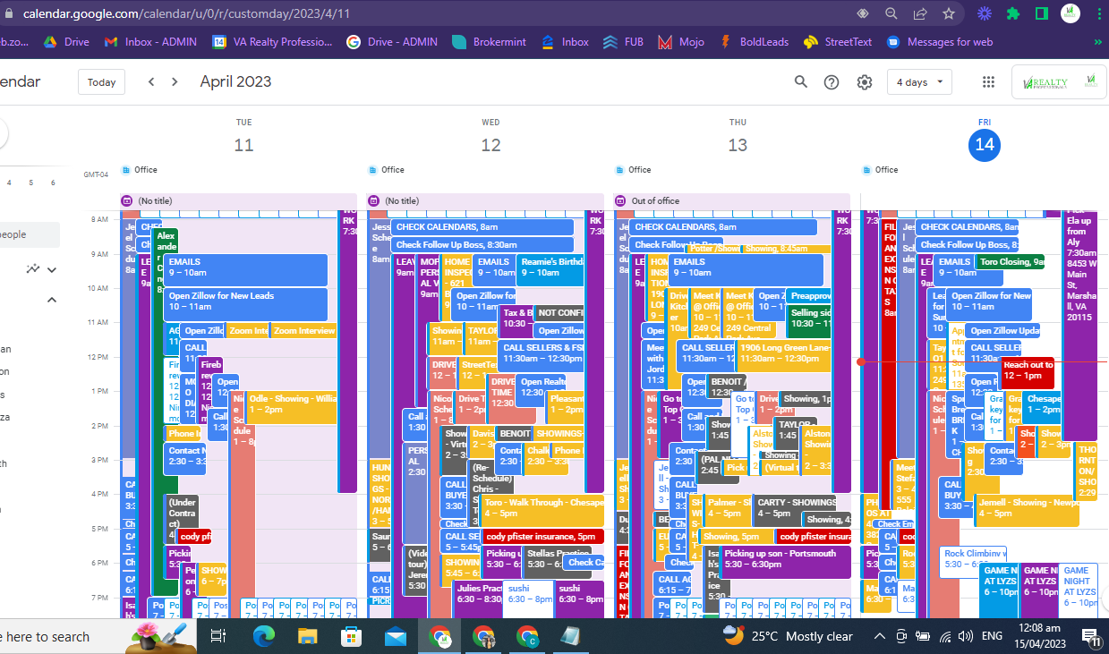Open Task View on taskbar
Viewport: 1109px width, 654px height.
tap(218, 636)
